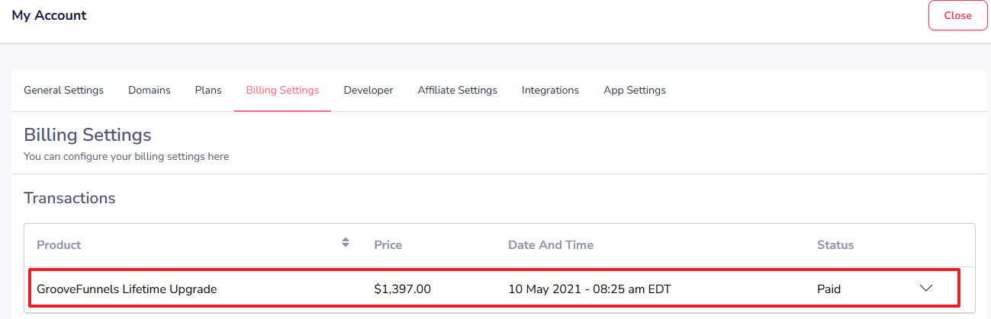The height and width of the screenshot is (319, 991).
Task: Switch to the Affiliate Settings tab
Action: (x=458, y=90)
